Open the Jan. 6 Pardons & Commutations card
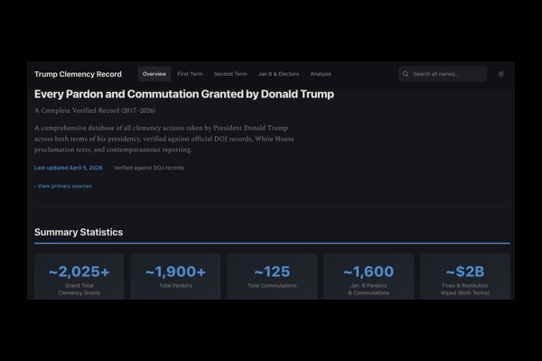 click(x=368, y=277)
